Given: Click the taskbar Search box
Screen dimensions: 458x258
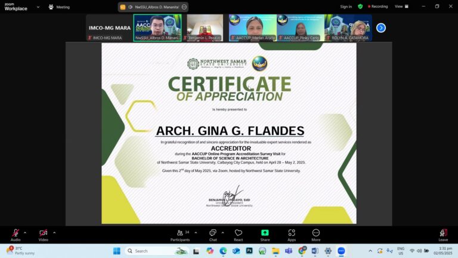Looking at the screenshot, I should (157, 251).
